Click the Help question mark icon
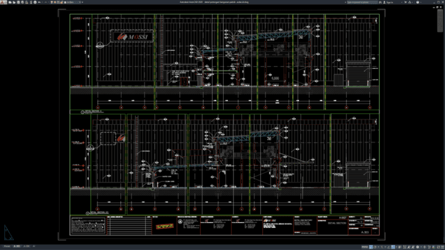Image resolution: width=445 pixels, height=250 pixels. pos(418,2)
